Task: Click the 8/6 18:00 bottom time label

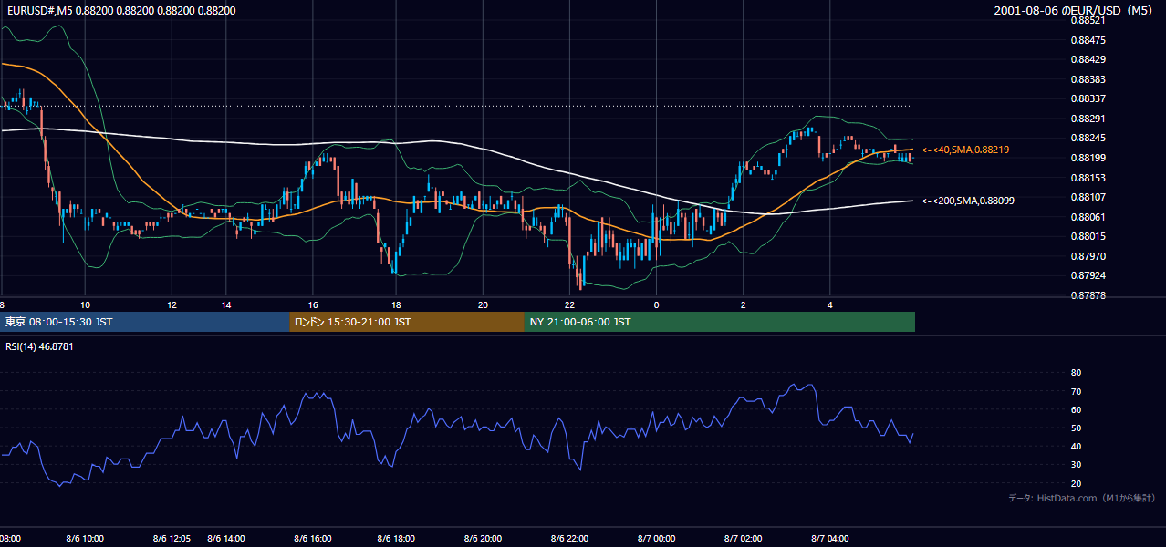Action: [396, 539]
